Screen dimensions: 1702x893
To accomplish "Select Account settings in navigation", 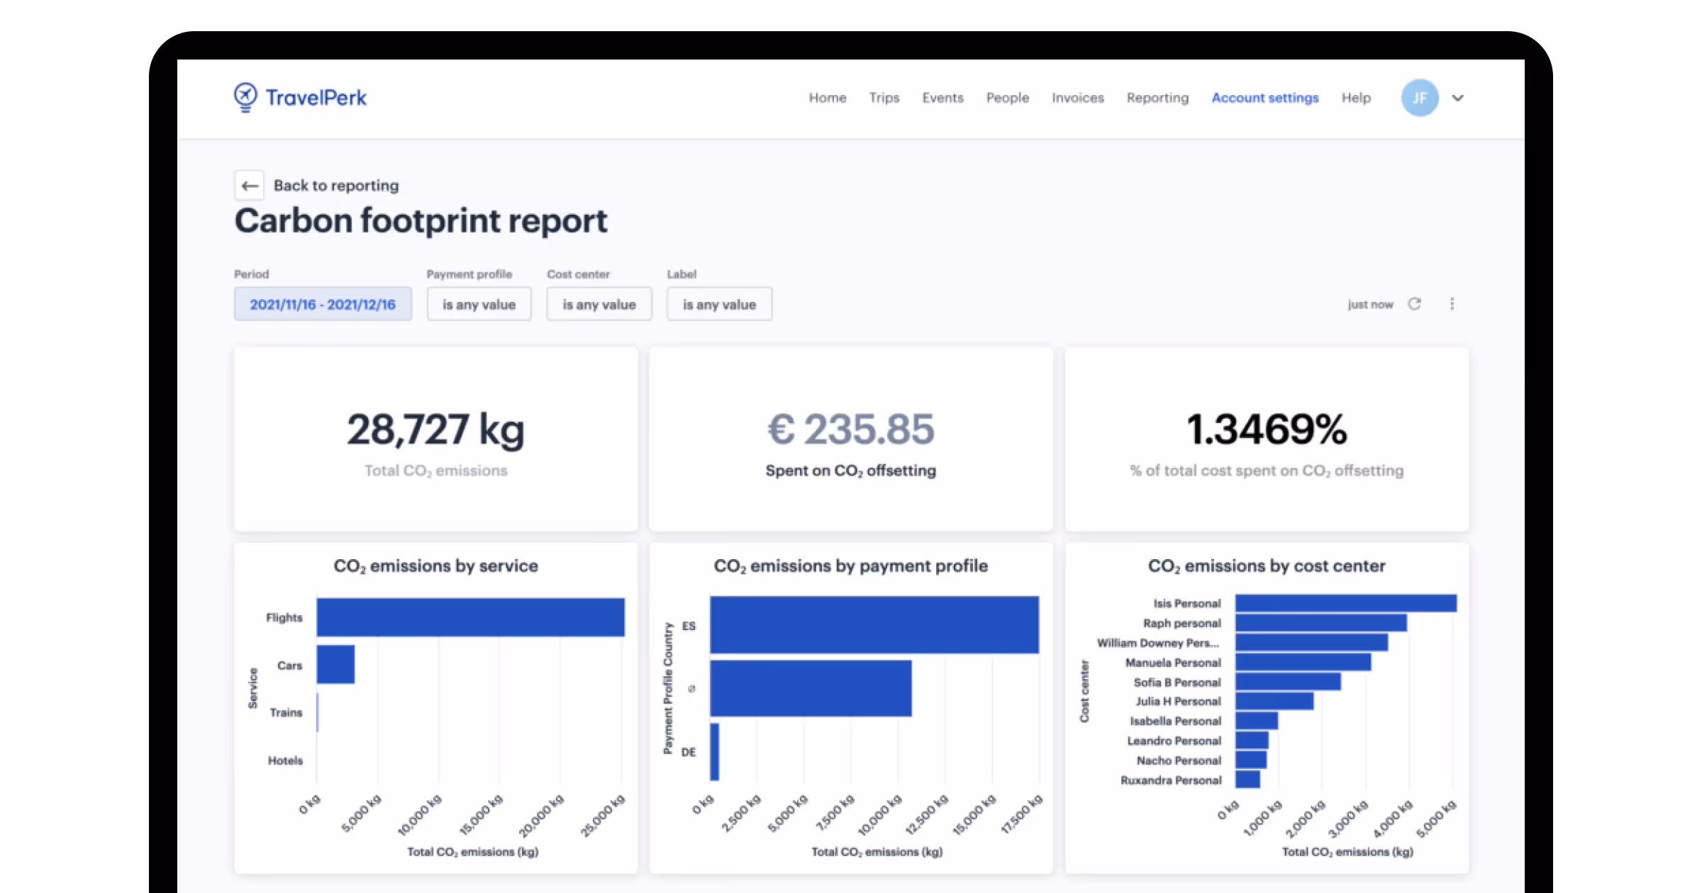I will 1264,98.
